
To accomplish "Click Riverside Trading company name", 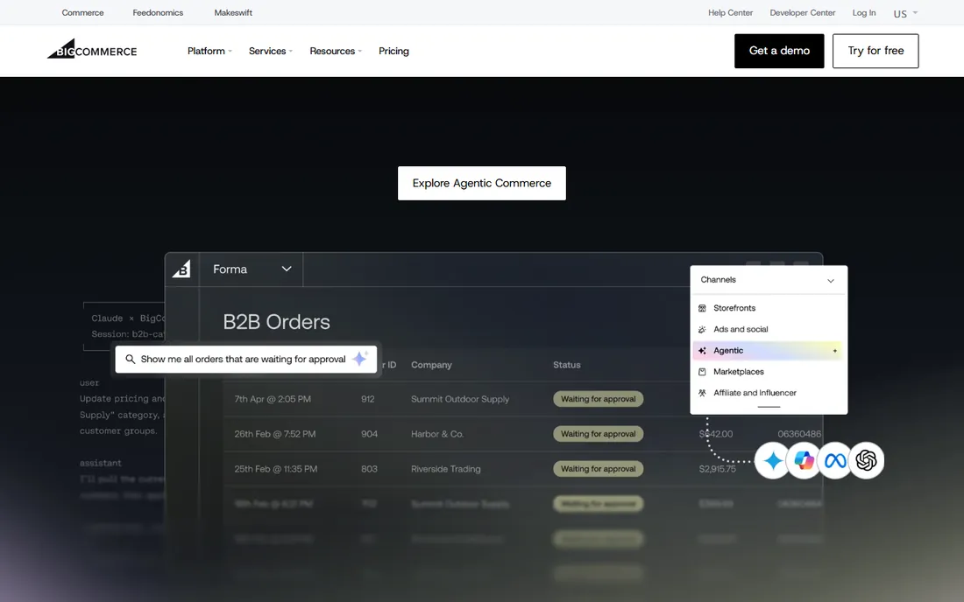I will point(446,469).
